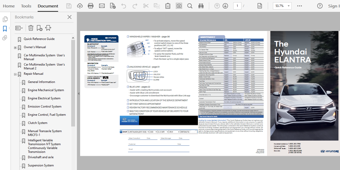Click the page number input field
Image resolution: width=340 pixels, height=170 pixels.
(237, 6)
